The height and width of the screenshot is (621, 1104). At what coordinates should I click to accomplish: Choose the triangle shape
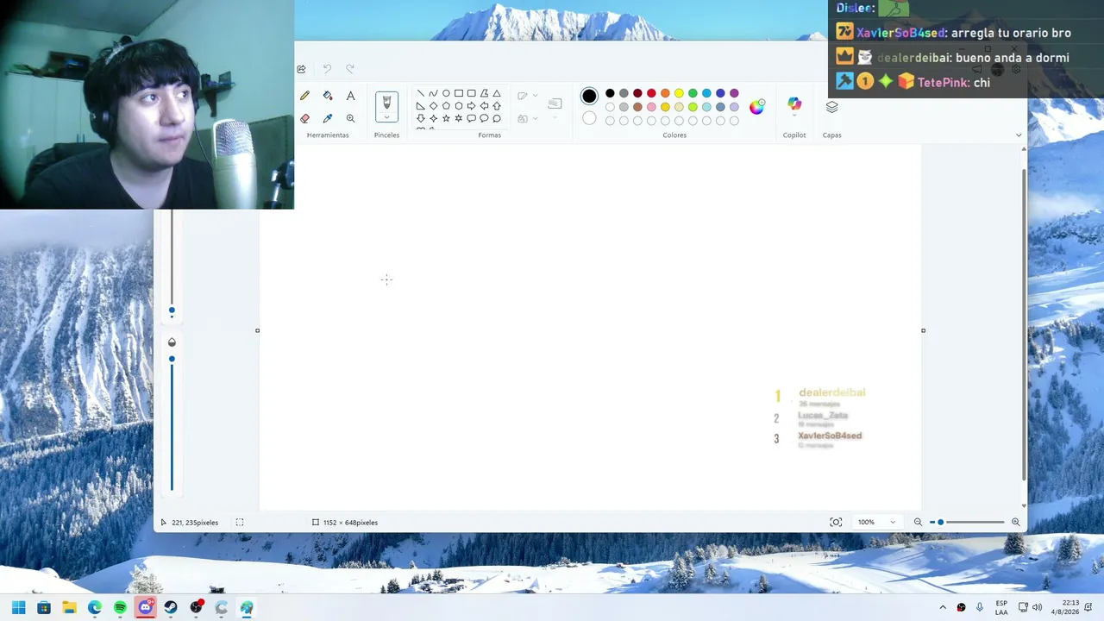click(497, 93)
